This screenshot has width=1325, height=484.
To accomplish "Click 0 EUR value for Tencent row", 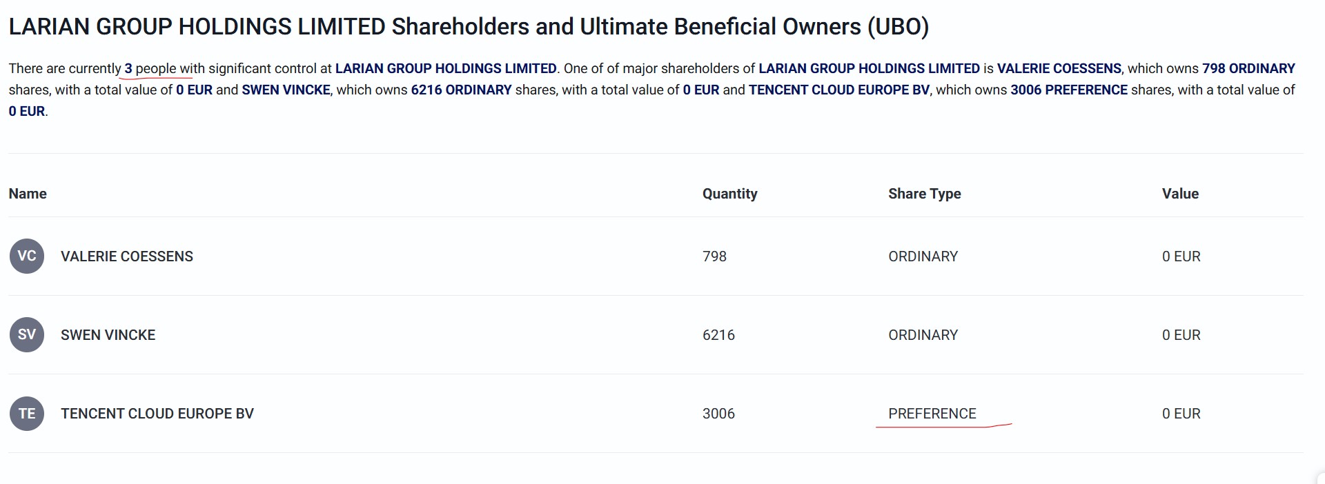I will (x=1181, y=414).
